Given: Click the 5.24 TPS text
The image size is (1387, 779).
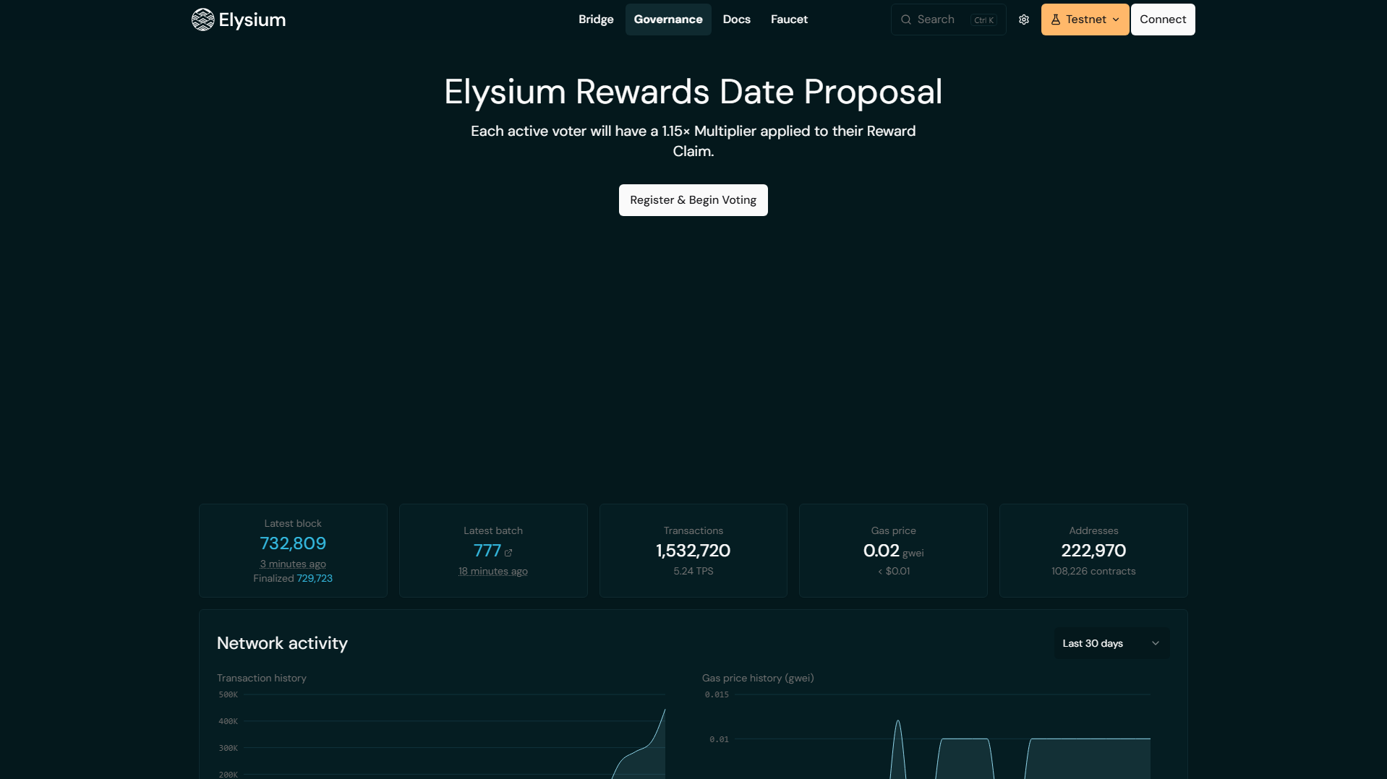Looking at the screenshot, I should (693, 571).
